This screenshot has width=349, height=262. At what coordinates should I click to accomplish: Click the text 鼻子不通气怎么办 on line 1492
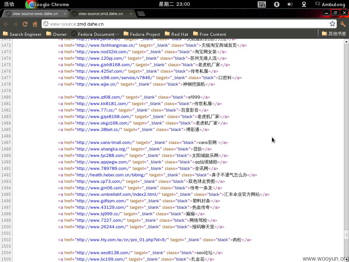pos(229,175)
